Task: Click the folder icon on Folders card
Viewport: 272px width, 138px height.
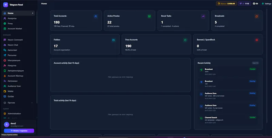Action: pyautogui.click(x=114, y=40)
